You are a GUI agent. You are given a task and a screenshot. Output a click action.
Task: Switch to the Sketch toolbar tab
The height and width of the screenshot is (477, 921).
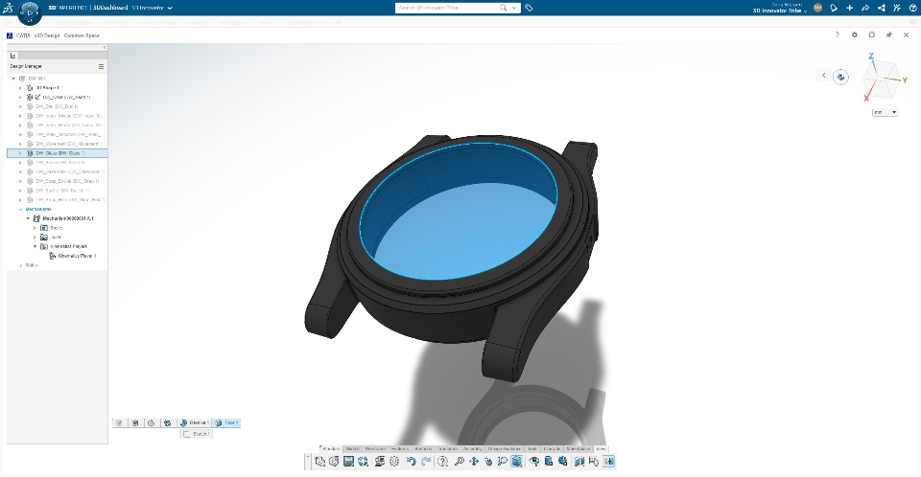click(352, 449)
